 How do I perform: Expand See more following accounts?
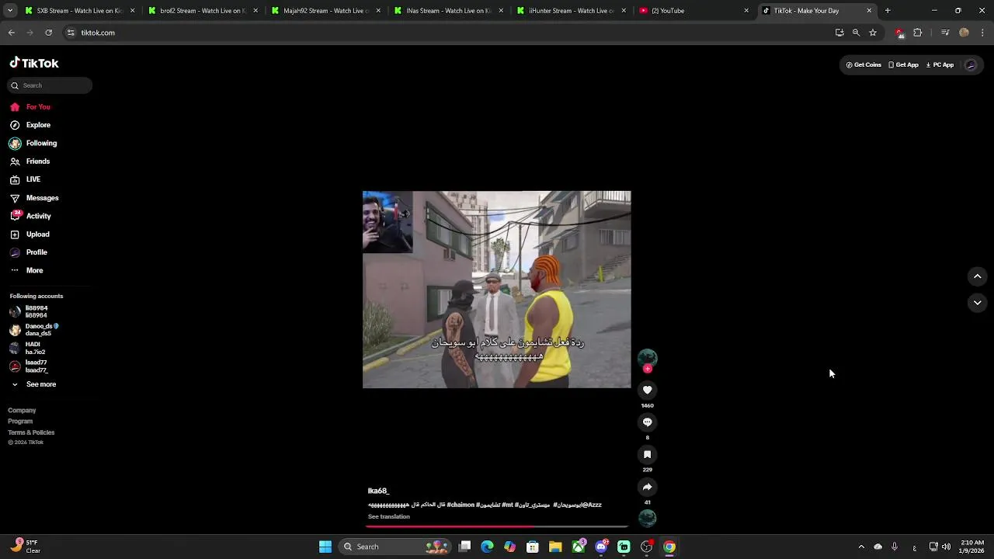tap(33, 384)
